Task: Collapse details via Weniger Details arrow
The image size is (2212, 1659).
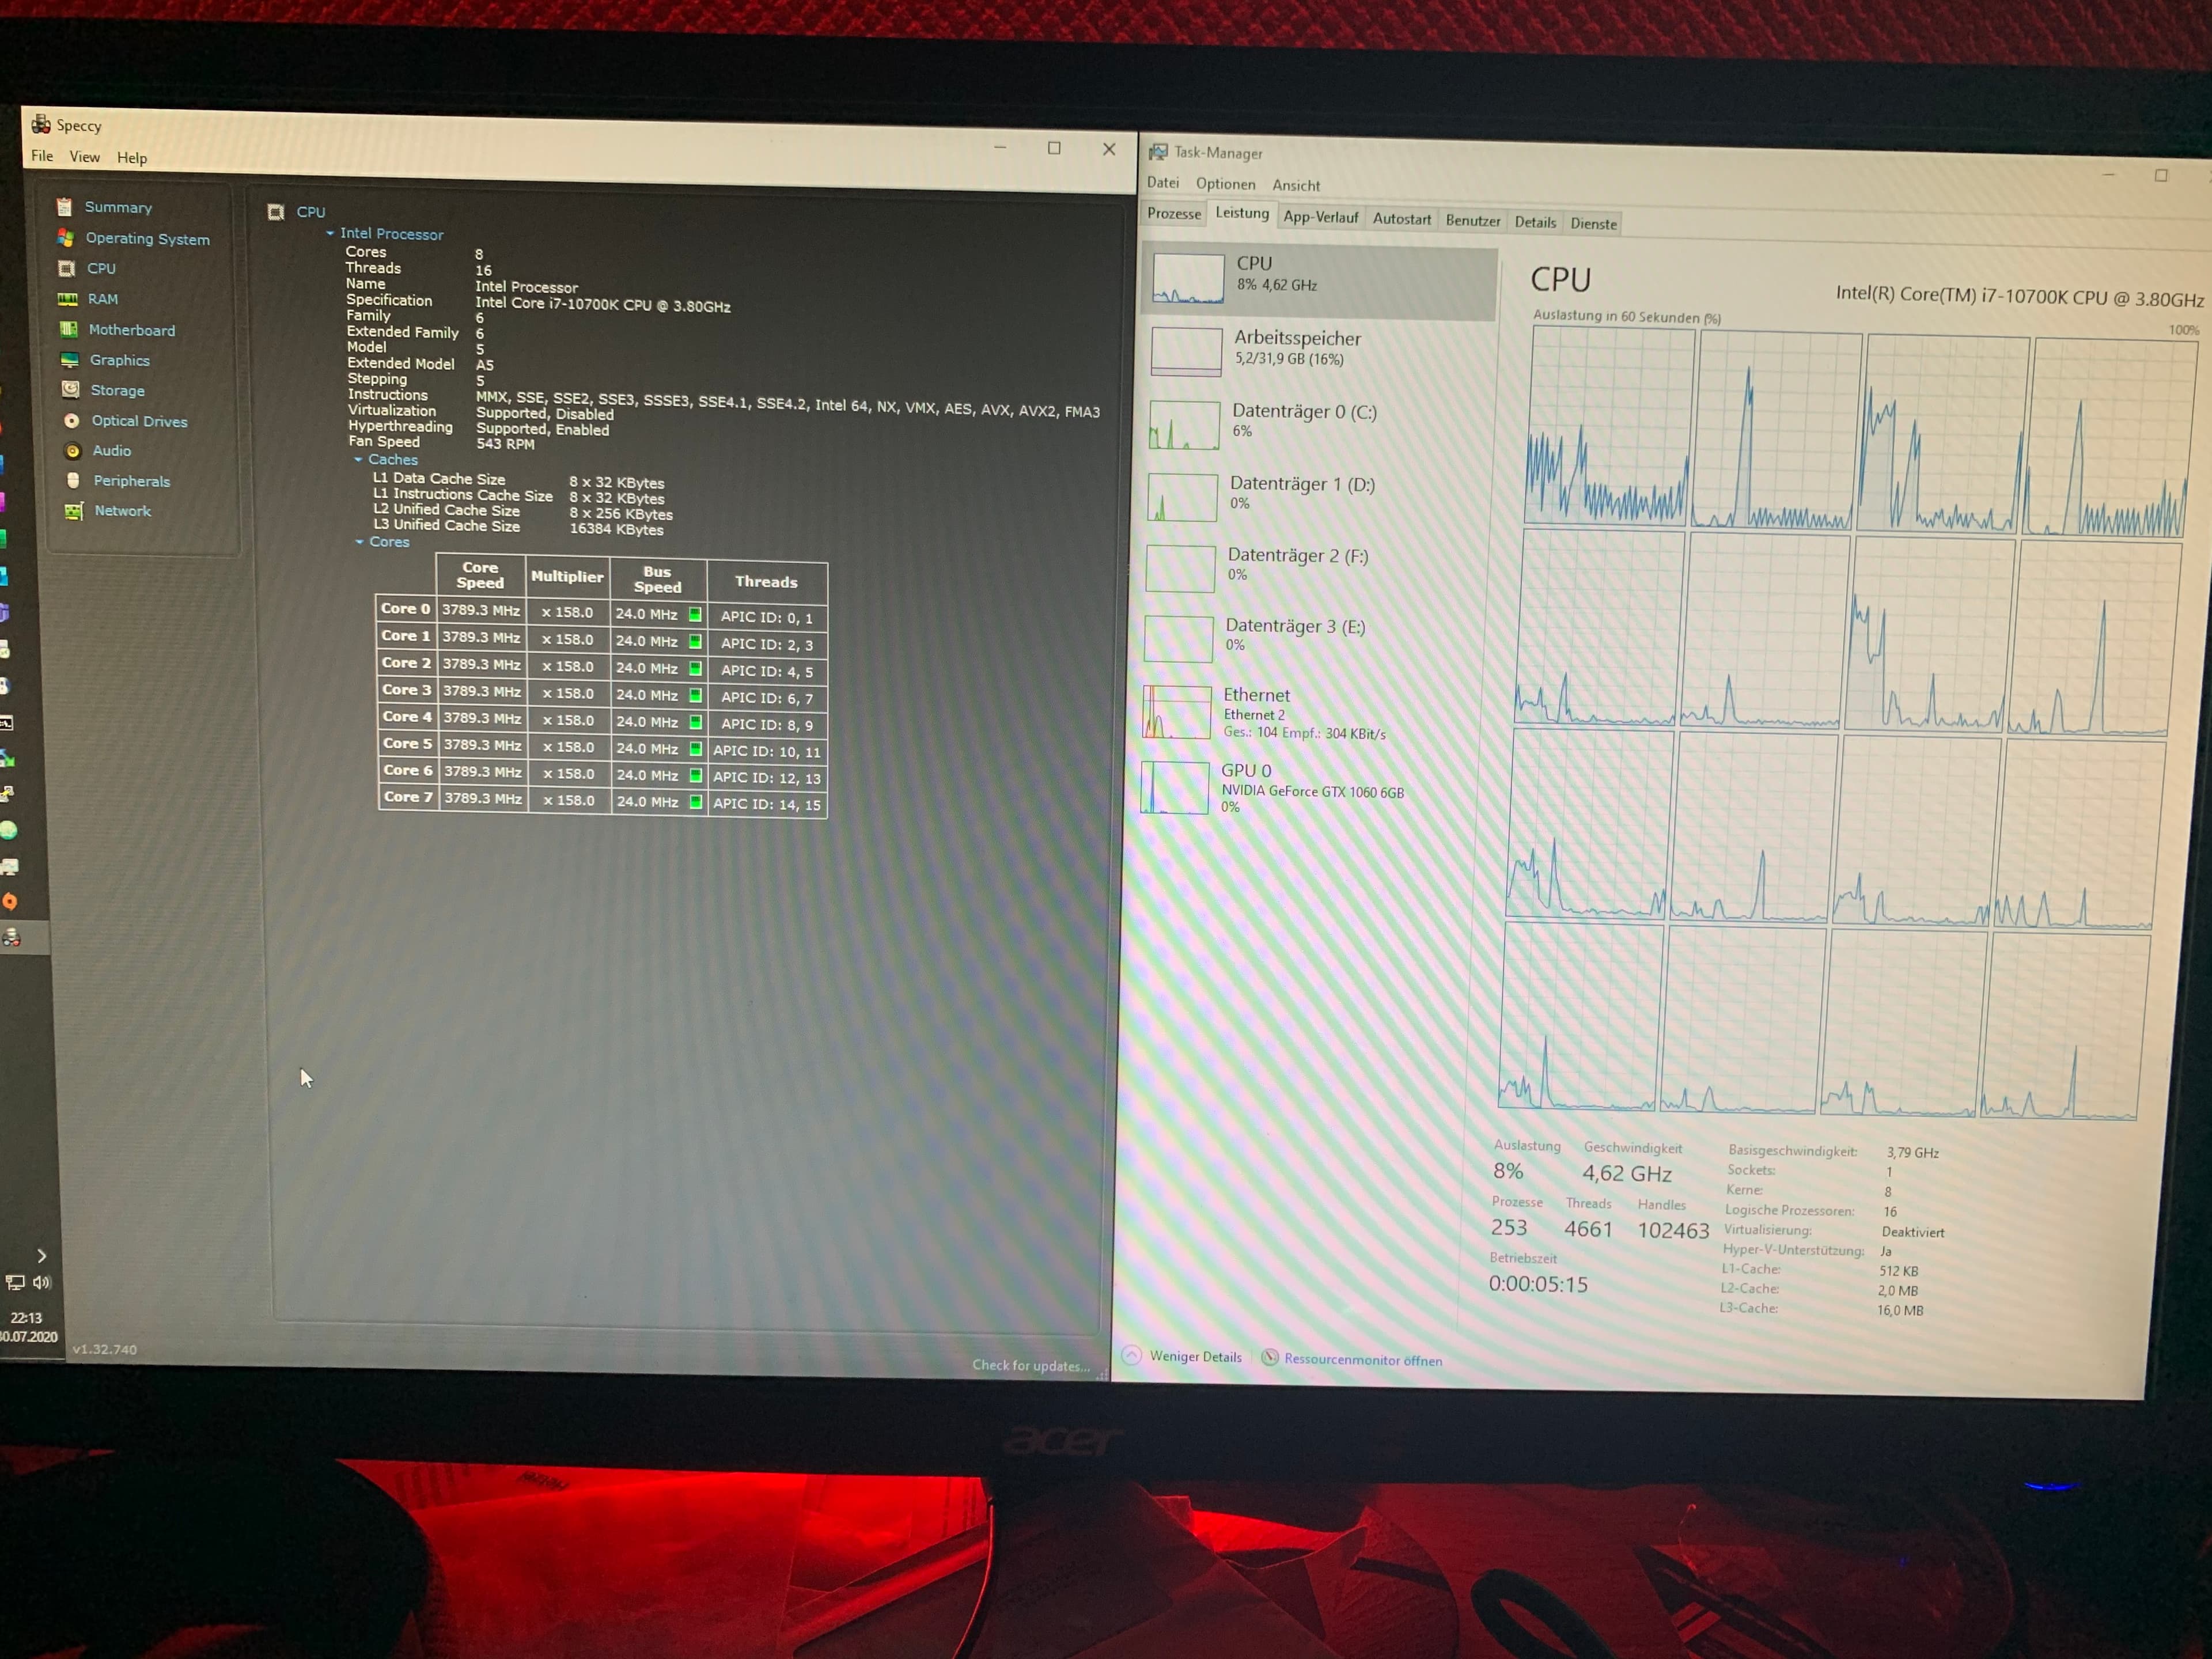Action: click(1132, 1355)
